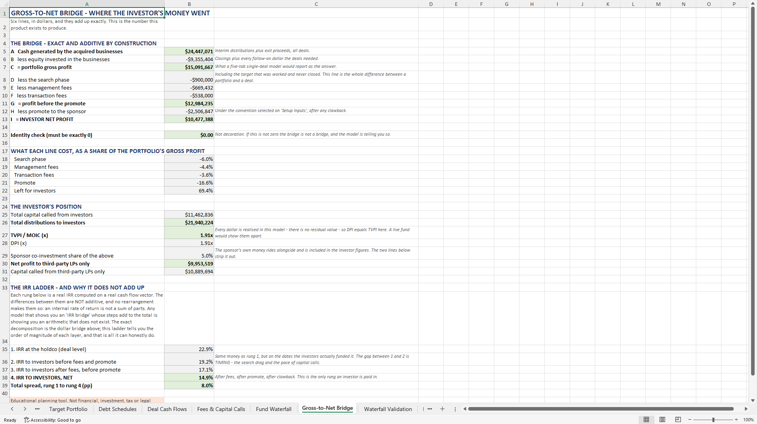757x424 pixels.
Task: Select column B header
Action: [x=189, y=4]
